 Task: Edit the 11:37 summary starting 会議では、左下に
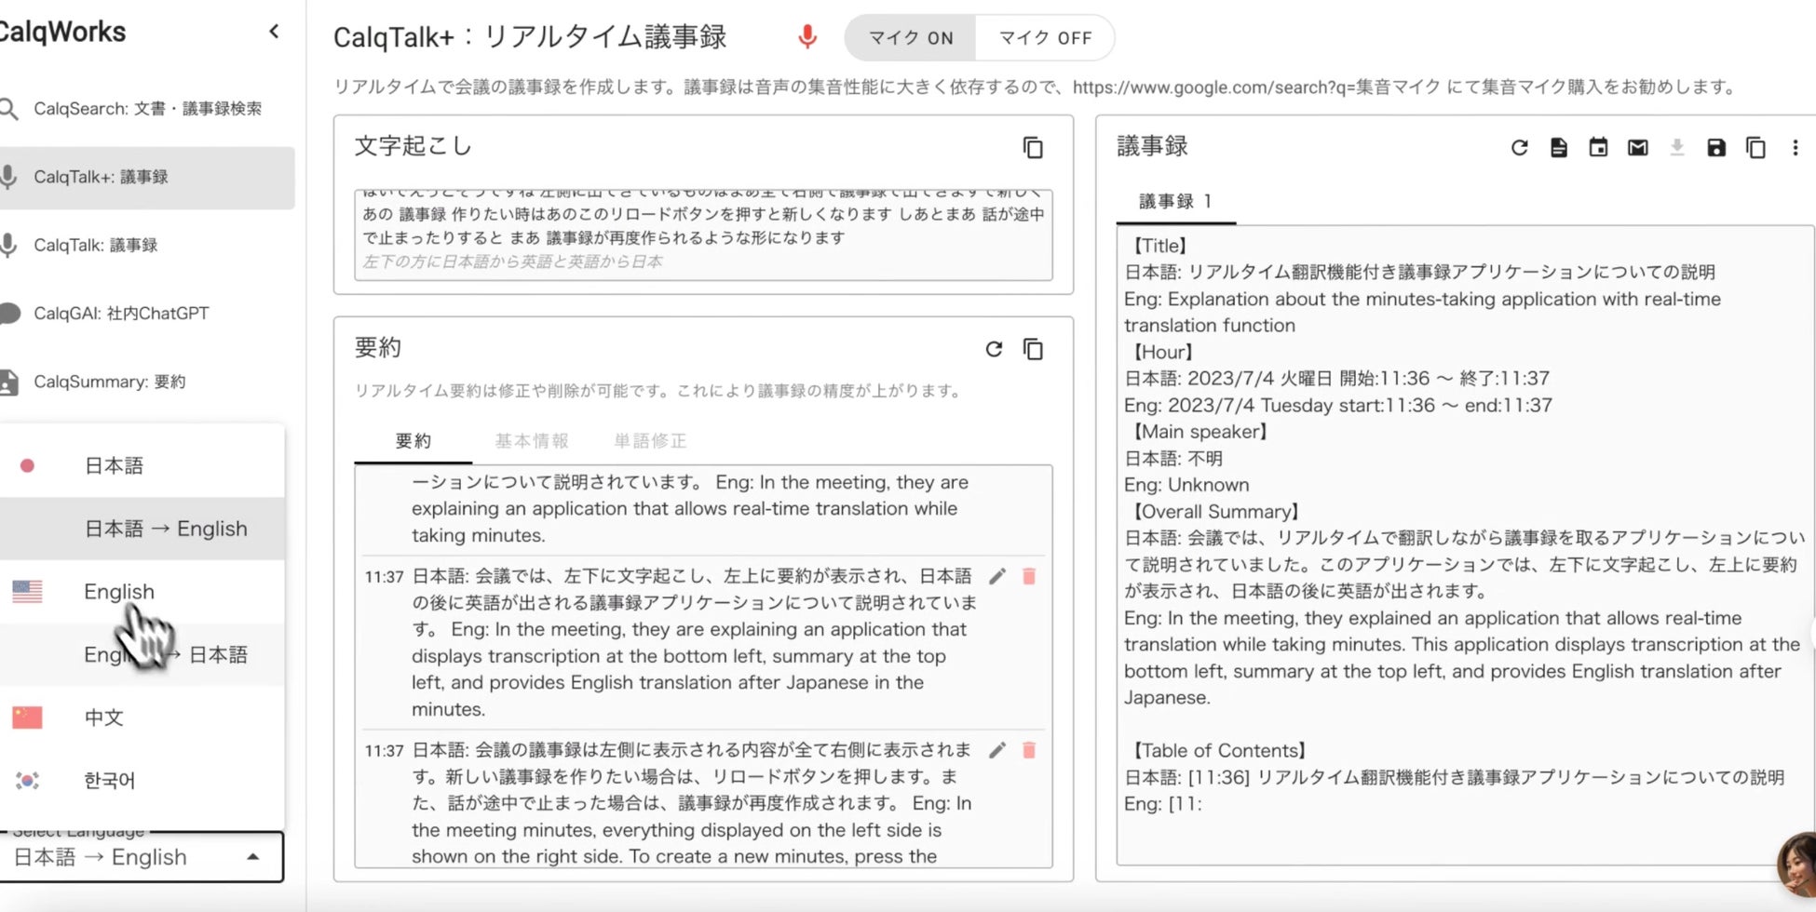point(997,577)
